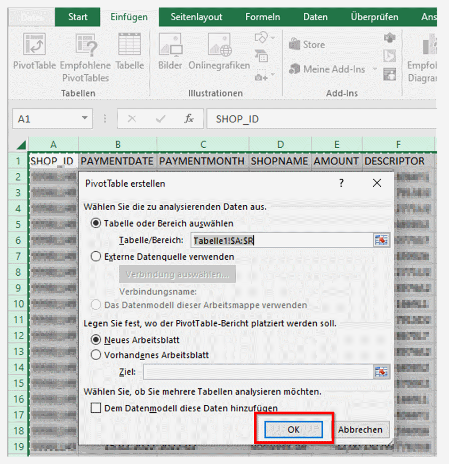Click the help question mark in dialog
The image size is (449, 464).
[341, 183]
